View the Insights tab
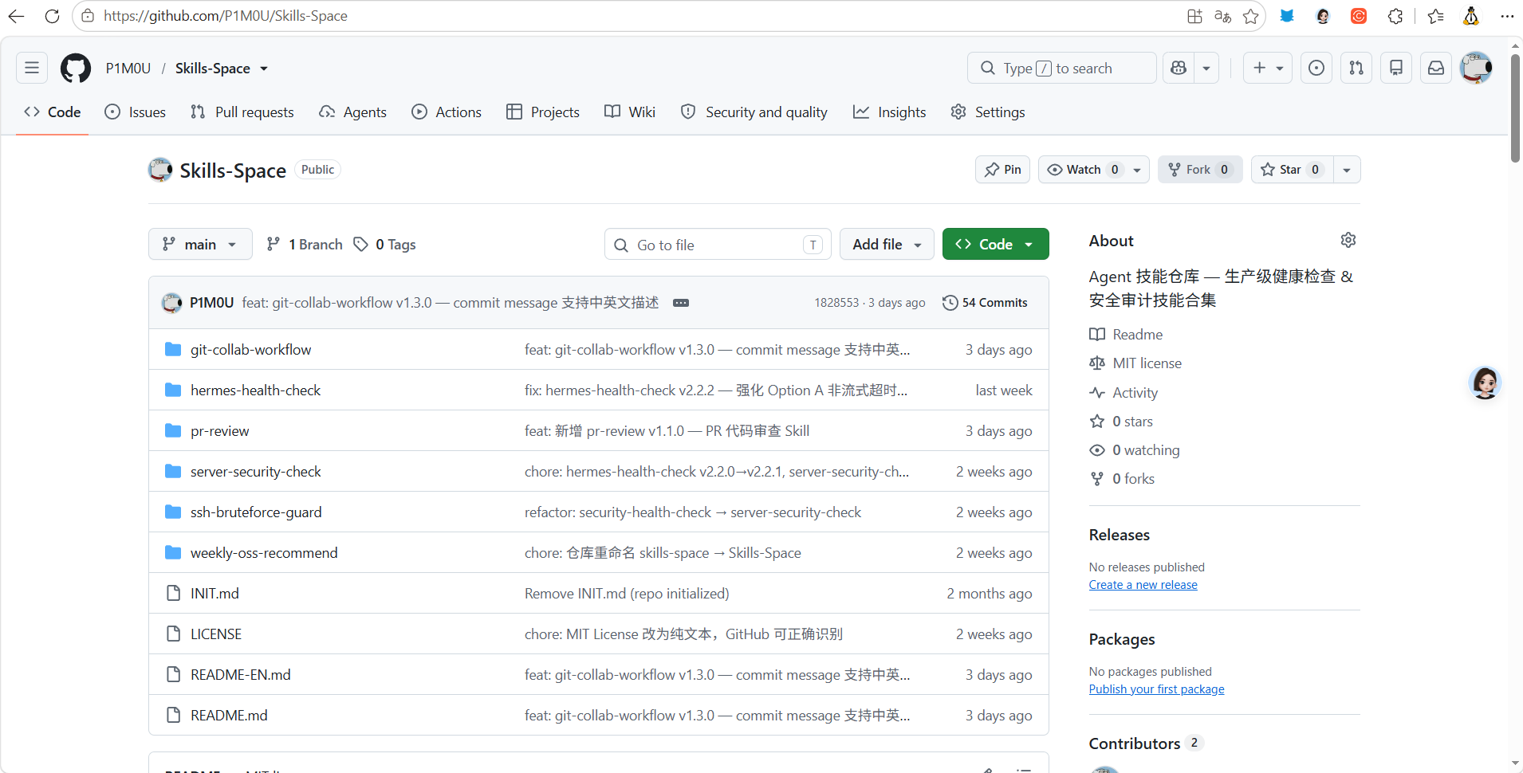This screenshot has width=1523, height=773. pyautogui.click(x=890, y=112)
